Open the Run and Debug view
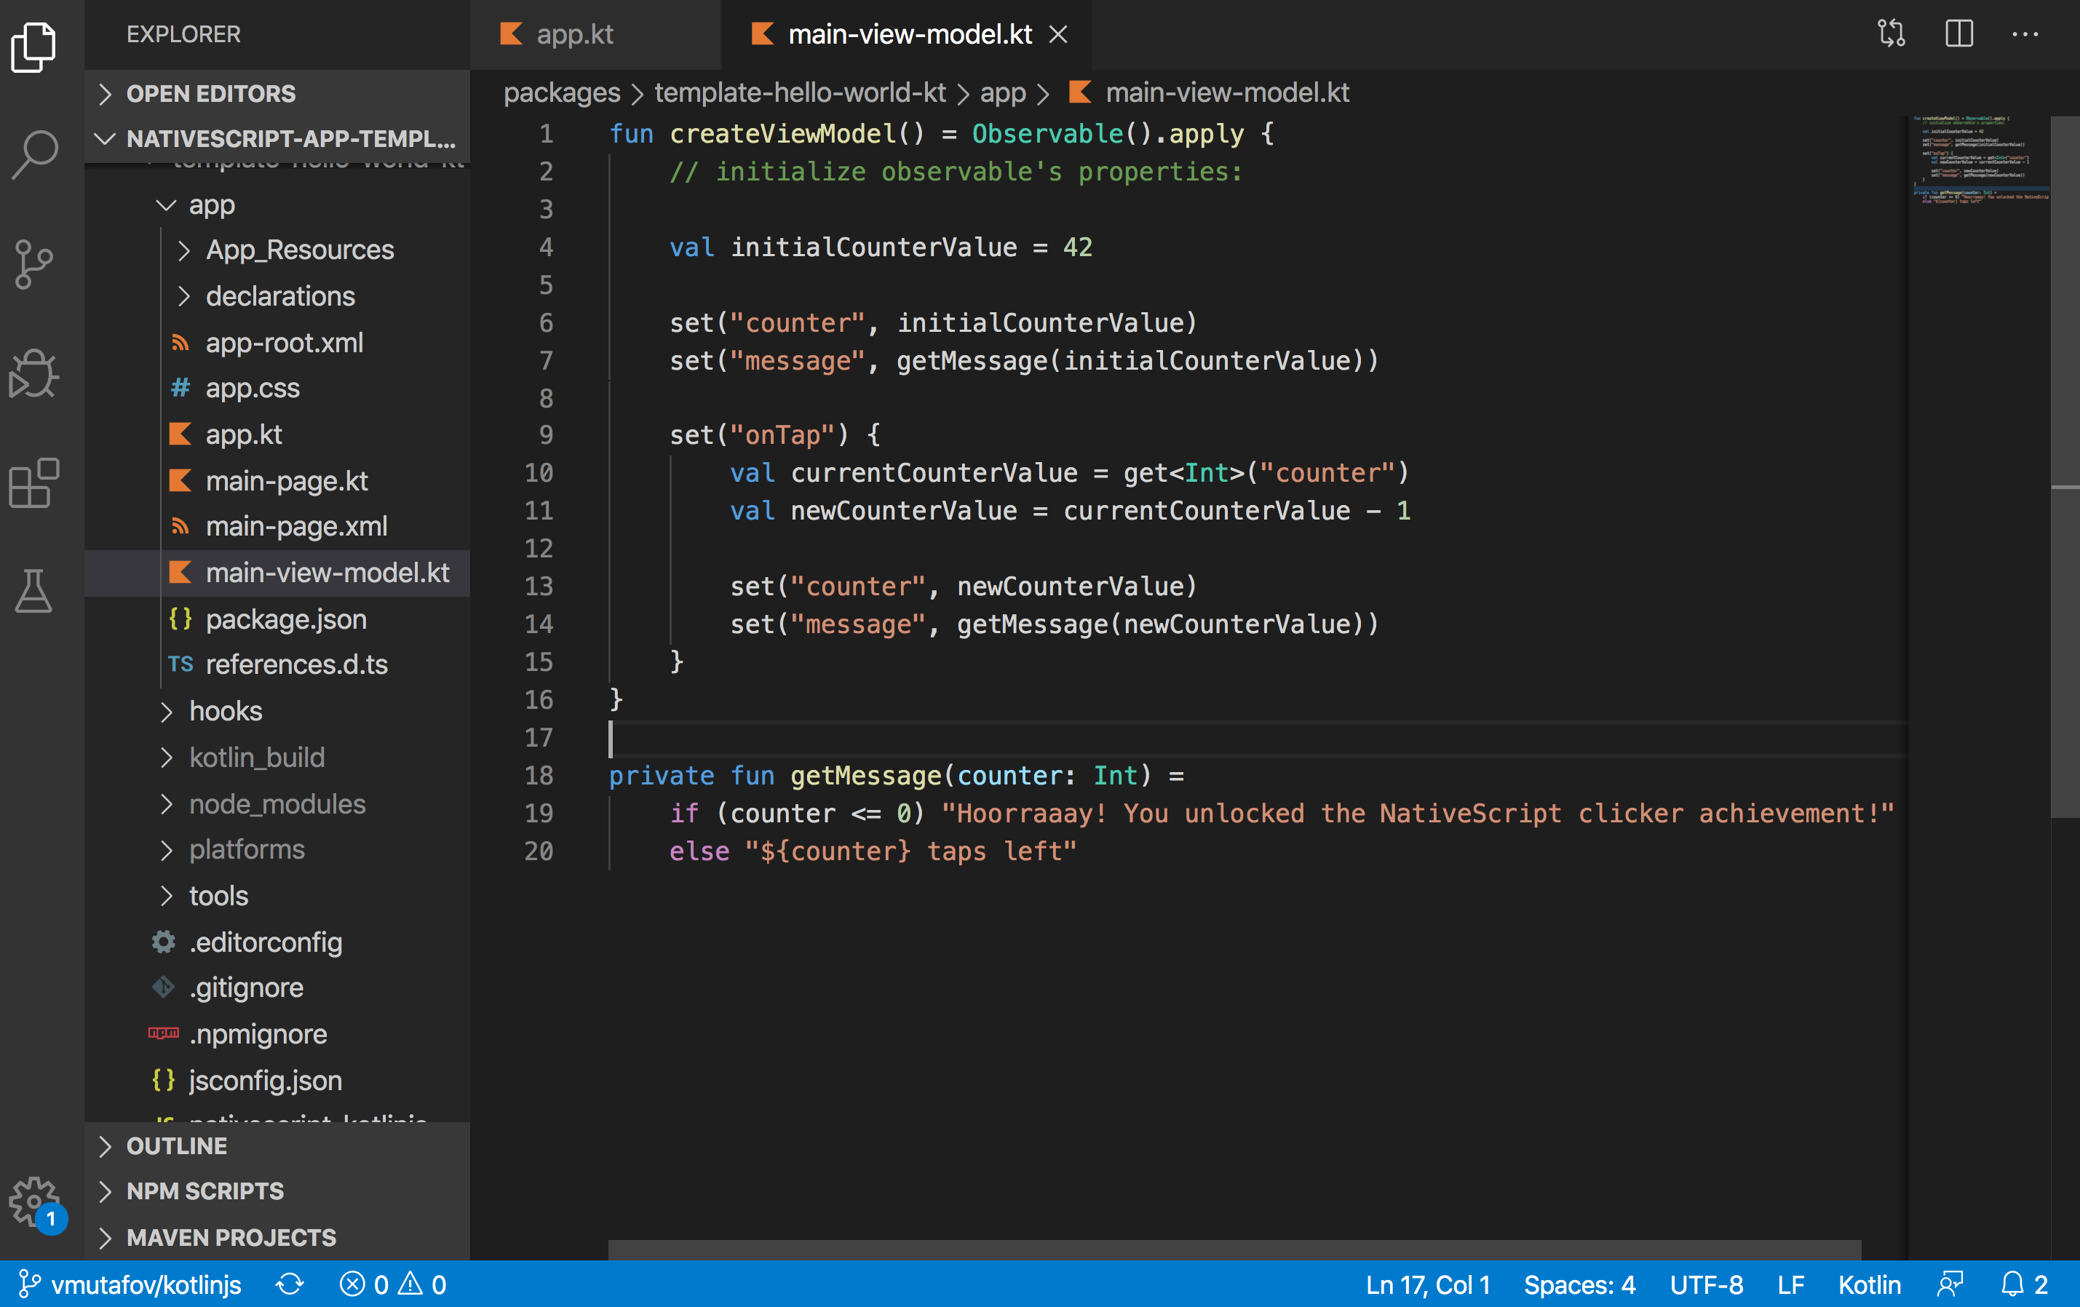 pos(33,374)
